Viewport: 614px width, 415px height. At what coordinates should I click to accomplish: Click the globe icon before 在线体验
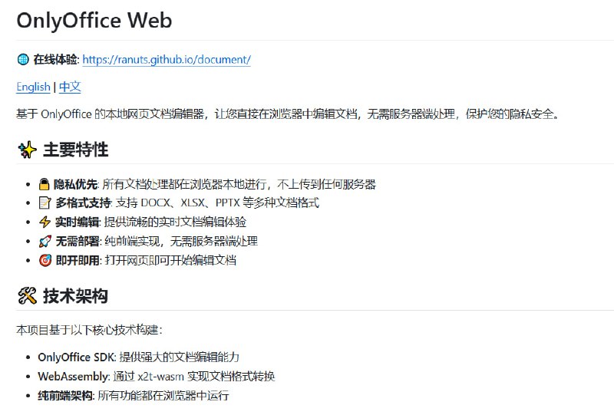click(23, 60)
